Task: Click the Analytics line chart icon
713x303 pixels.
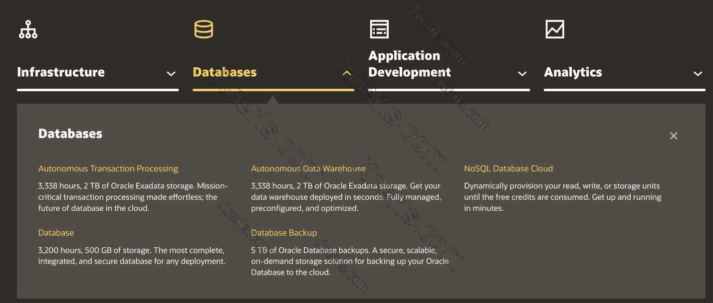Action: click(555, 29)
